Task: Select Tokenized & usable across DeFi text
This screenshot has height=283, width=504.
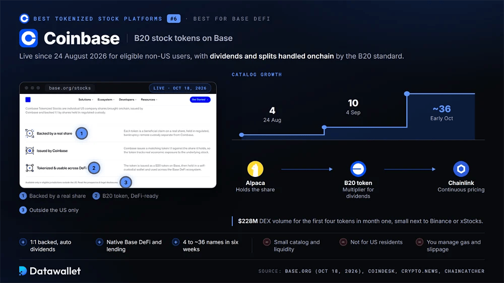Action: (x=61, y=168)
